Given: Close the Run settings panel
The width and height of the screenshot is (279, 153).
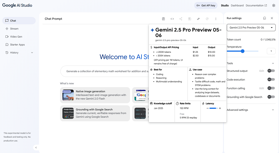Looking at the screenshot, I should (272, 18).
